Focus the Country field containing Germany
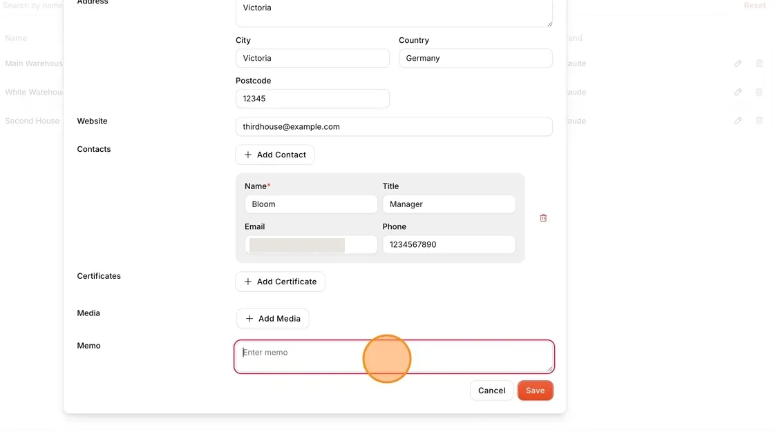The image size is (774, 432). (475, 58)
